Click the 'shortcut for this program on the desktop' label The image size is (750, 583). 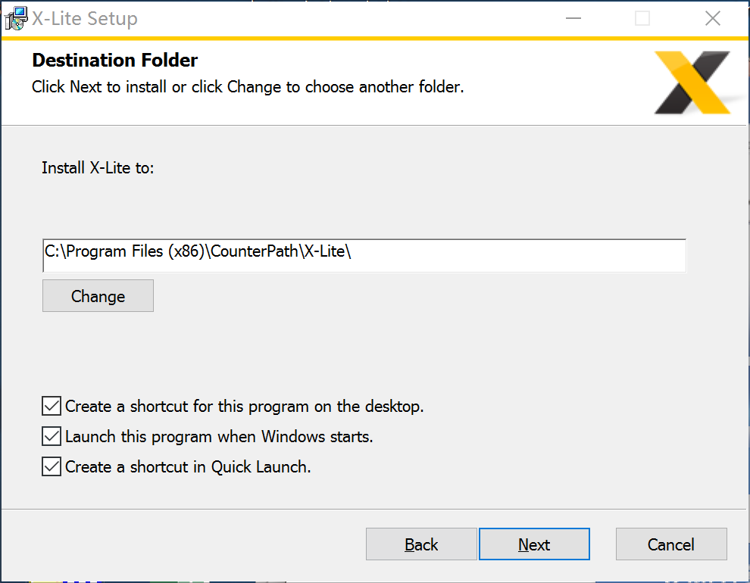point(277,406)
